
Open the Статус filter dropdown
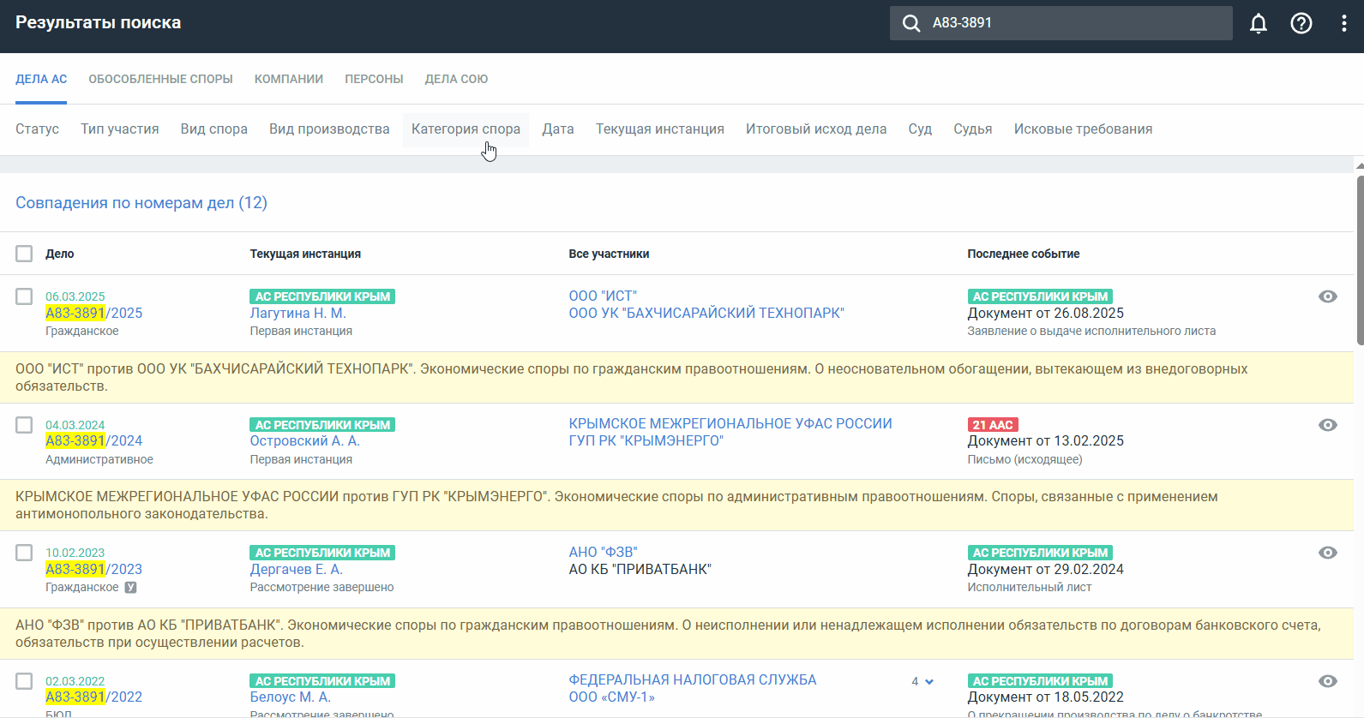37,129
